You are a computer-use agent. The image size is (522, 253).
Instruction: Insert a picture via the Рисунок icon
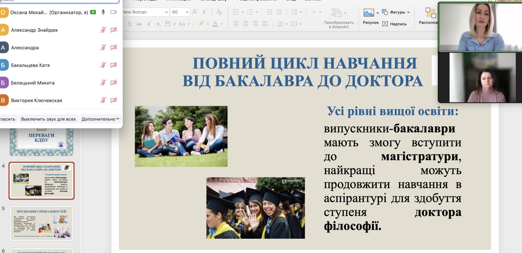click(x=369, y=13)
